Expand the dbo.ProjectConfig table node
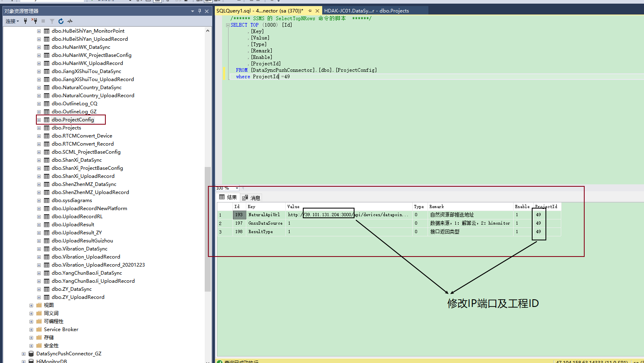644x363 pixels. point(39,120)
